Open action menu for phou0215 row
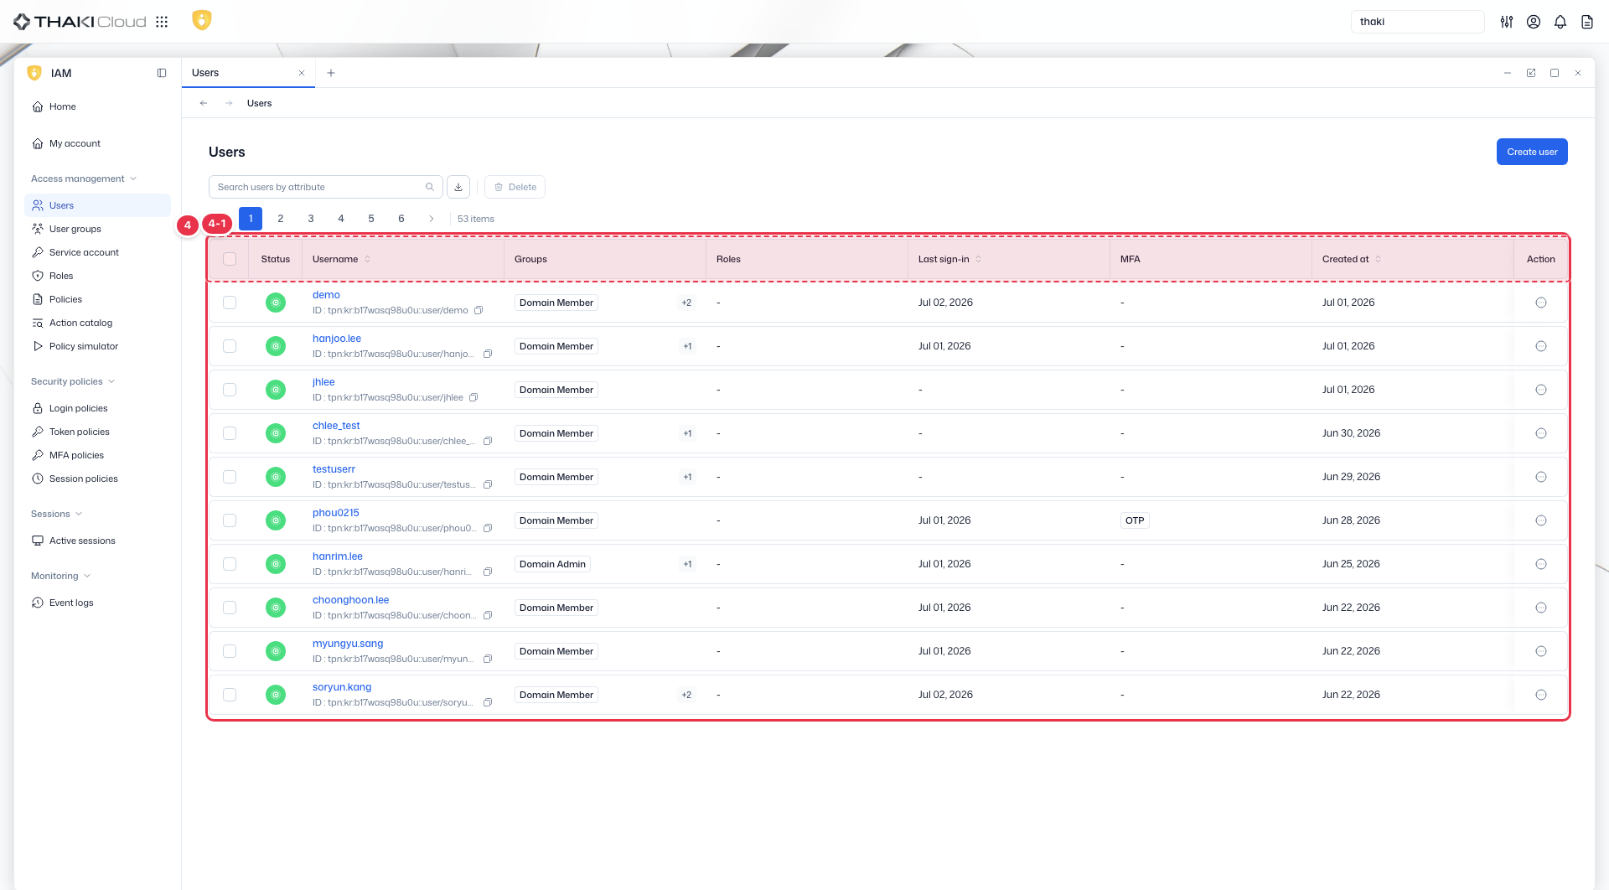This screenshot has height=890, width=1609. (1541, 520)
